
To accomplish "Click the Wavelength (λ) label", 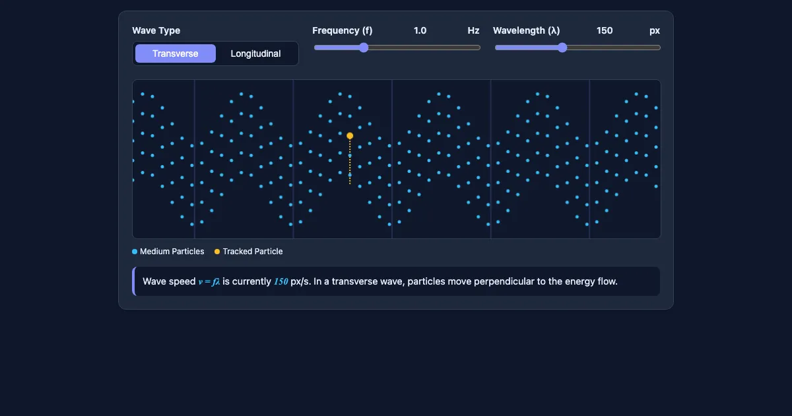I will (x=527, y=30).
